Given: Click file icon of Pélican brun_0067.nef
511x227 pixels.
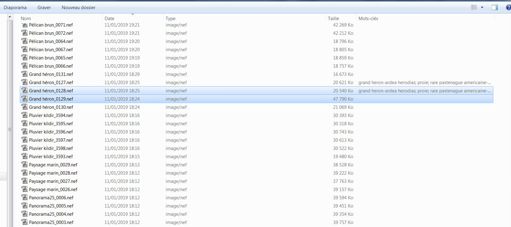Looking at the screenshot, I should (x=24, y=49).
